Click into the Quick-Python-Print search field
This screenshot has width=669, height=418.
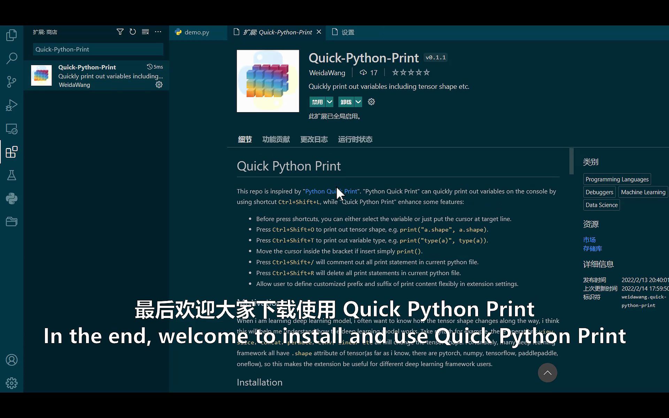pos(98,49)
